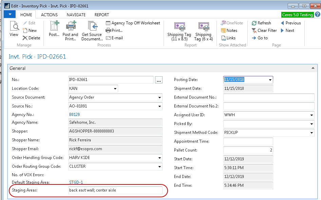Open the B0129 Agency No. link
The image size is (321, 200).
(x=74, y=115)
